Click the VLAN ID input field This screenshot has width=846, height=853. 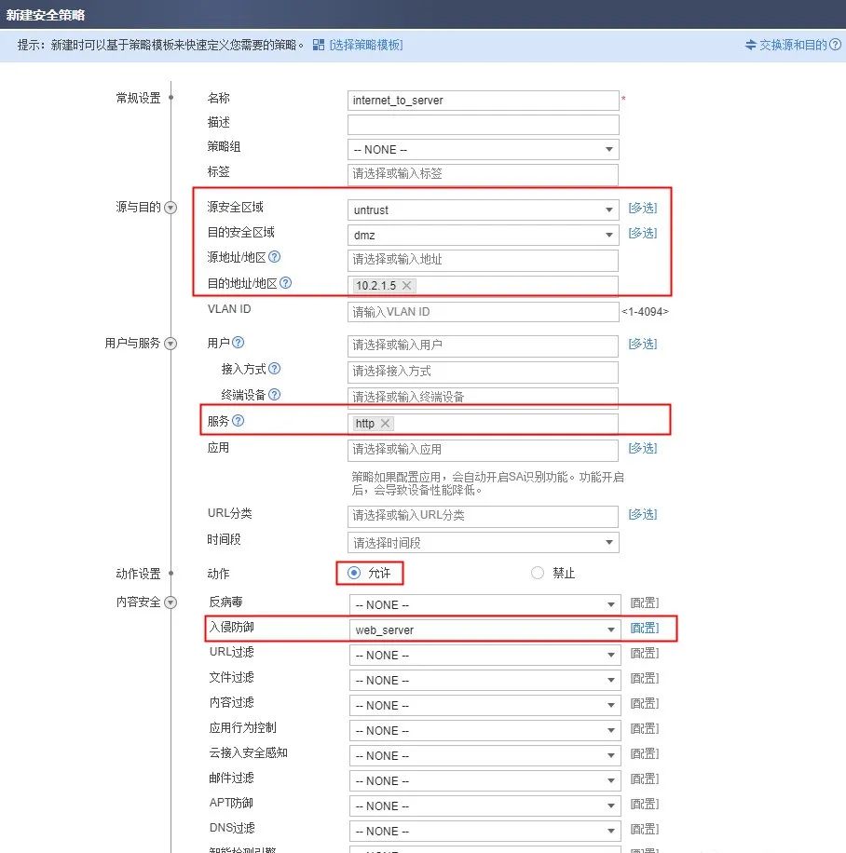point(483,312)
